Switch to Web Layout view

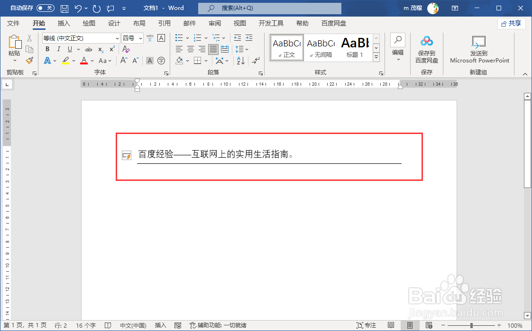(429, 325)
